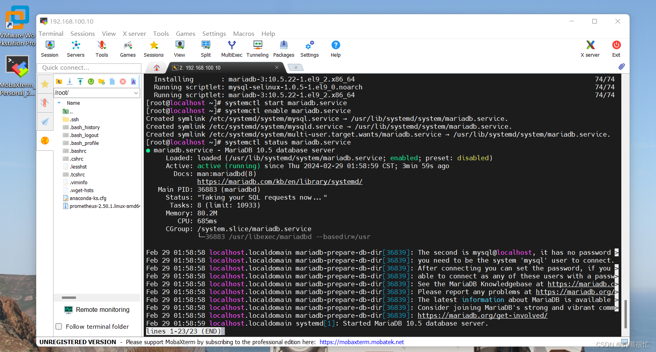Open the Sessions menu
656x352 pixels.
[x=83, y=33]
